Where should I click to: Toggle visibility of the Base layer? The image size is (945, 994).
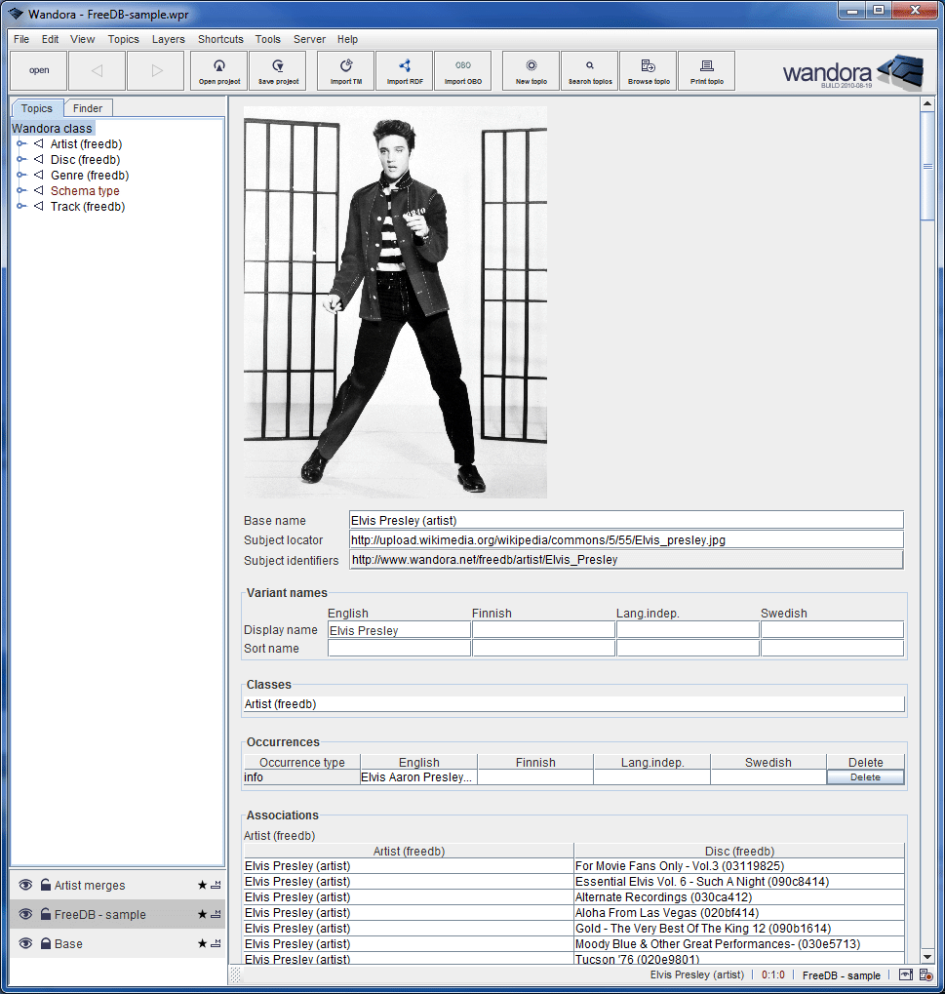point(25,943)
